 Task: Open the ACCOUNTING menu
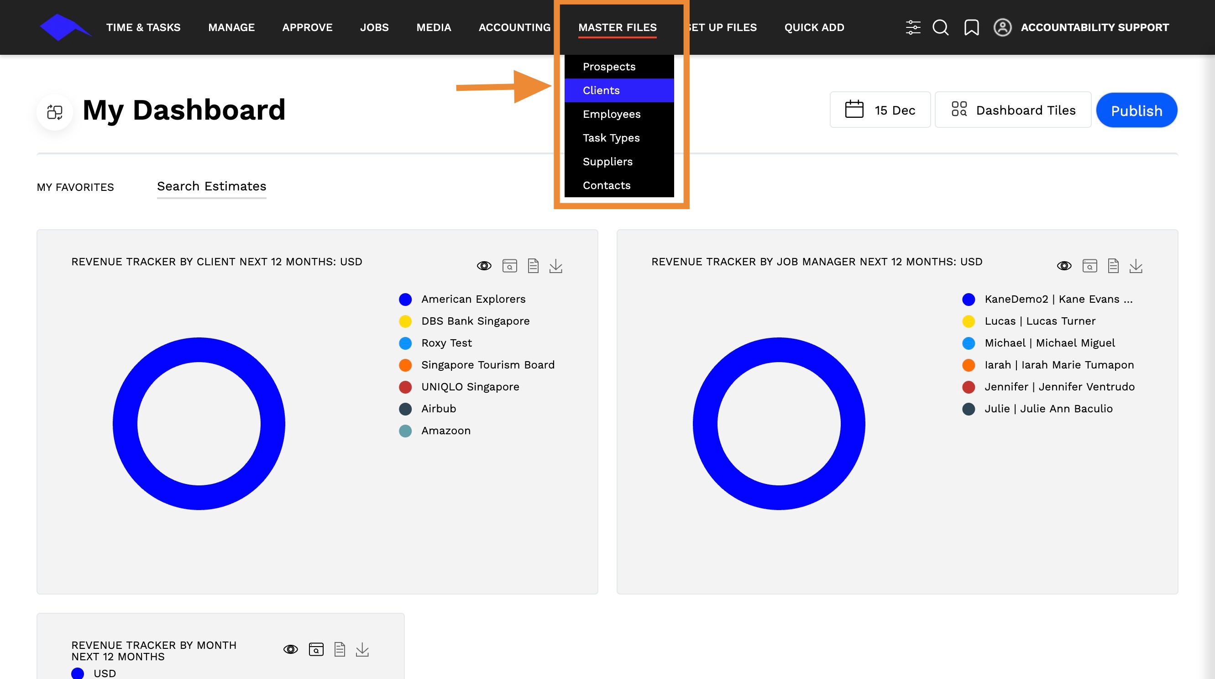514,27
